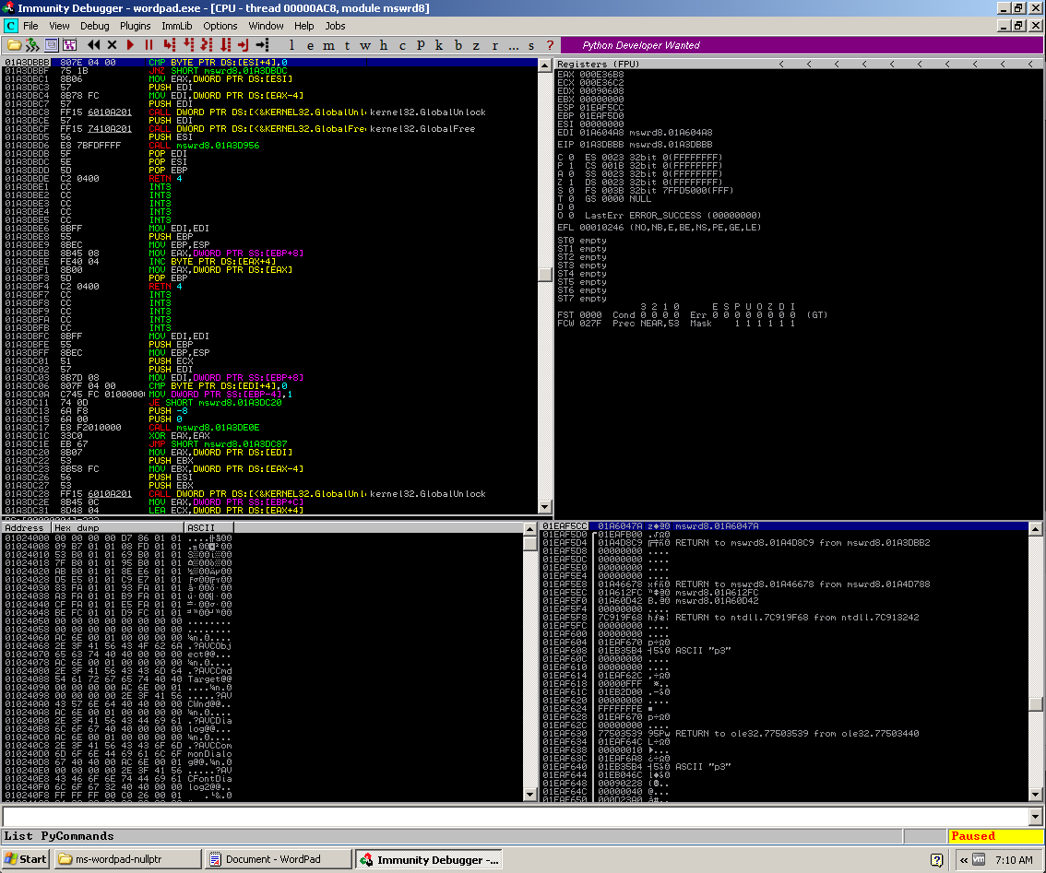Click the Python Developer Wanted banner
1046x873 pixels.
coord(802,45)
